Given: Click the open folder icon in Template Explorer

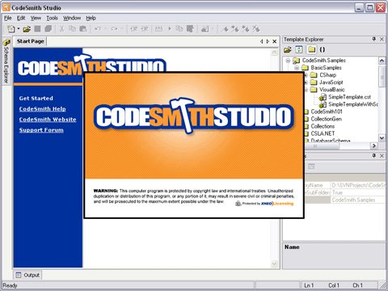Looking at the screenshot, I should (288, 49).
